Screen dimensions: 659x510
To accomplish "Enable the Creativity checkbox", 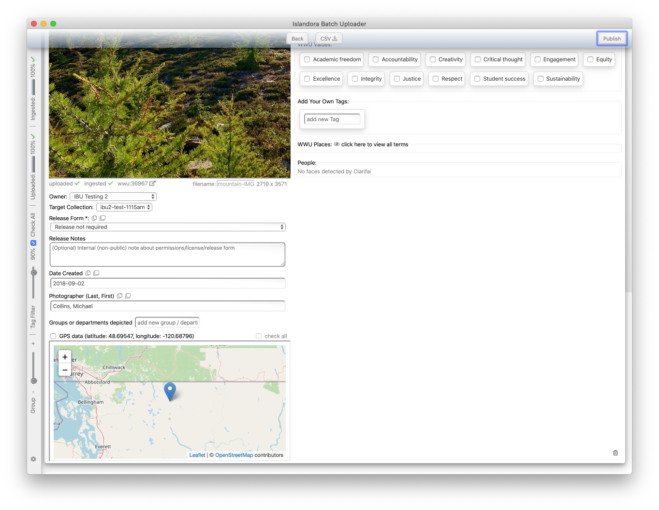I will click(x=433, y=59).
